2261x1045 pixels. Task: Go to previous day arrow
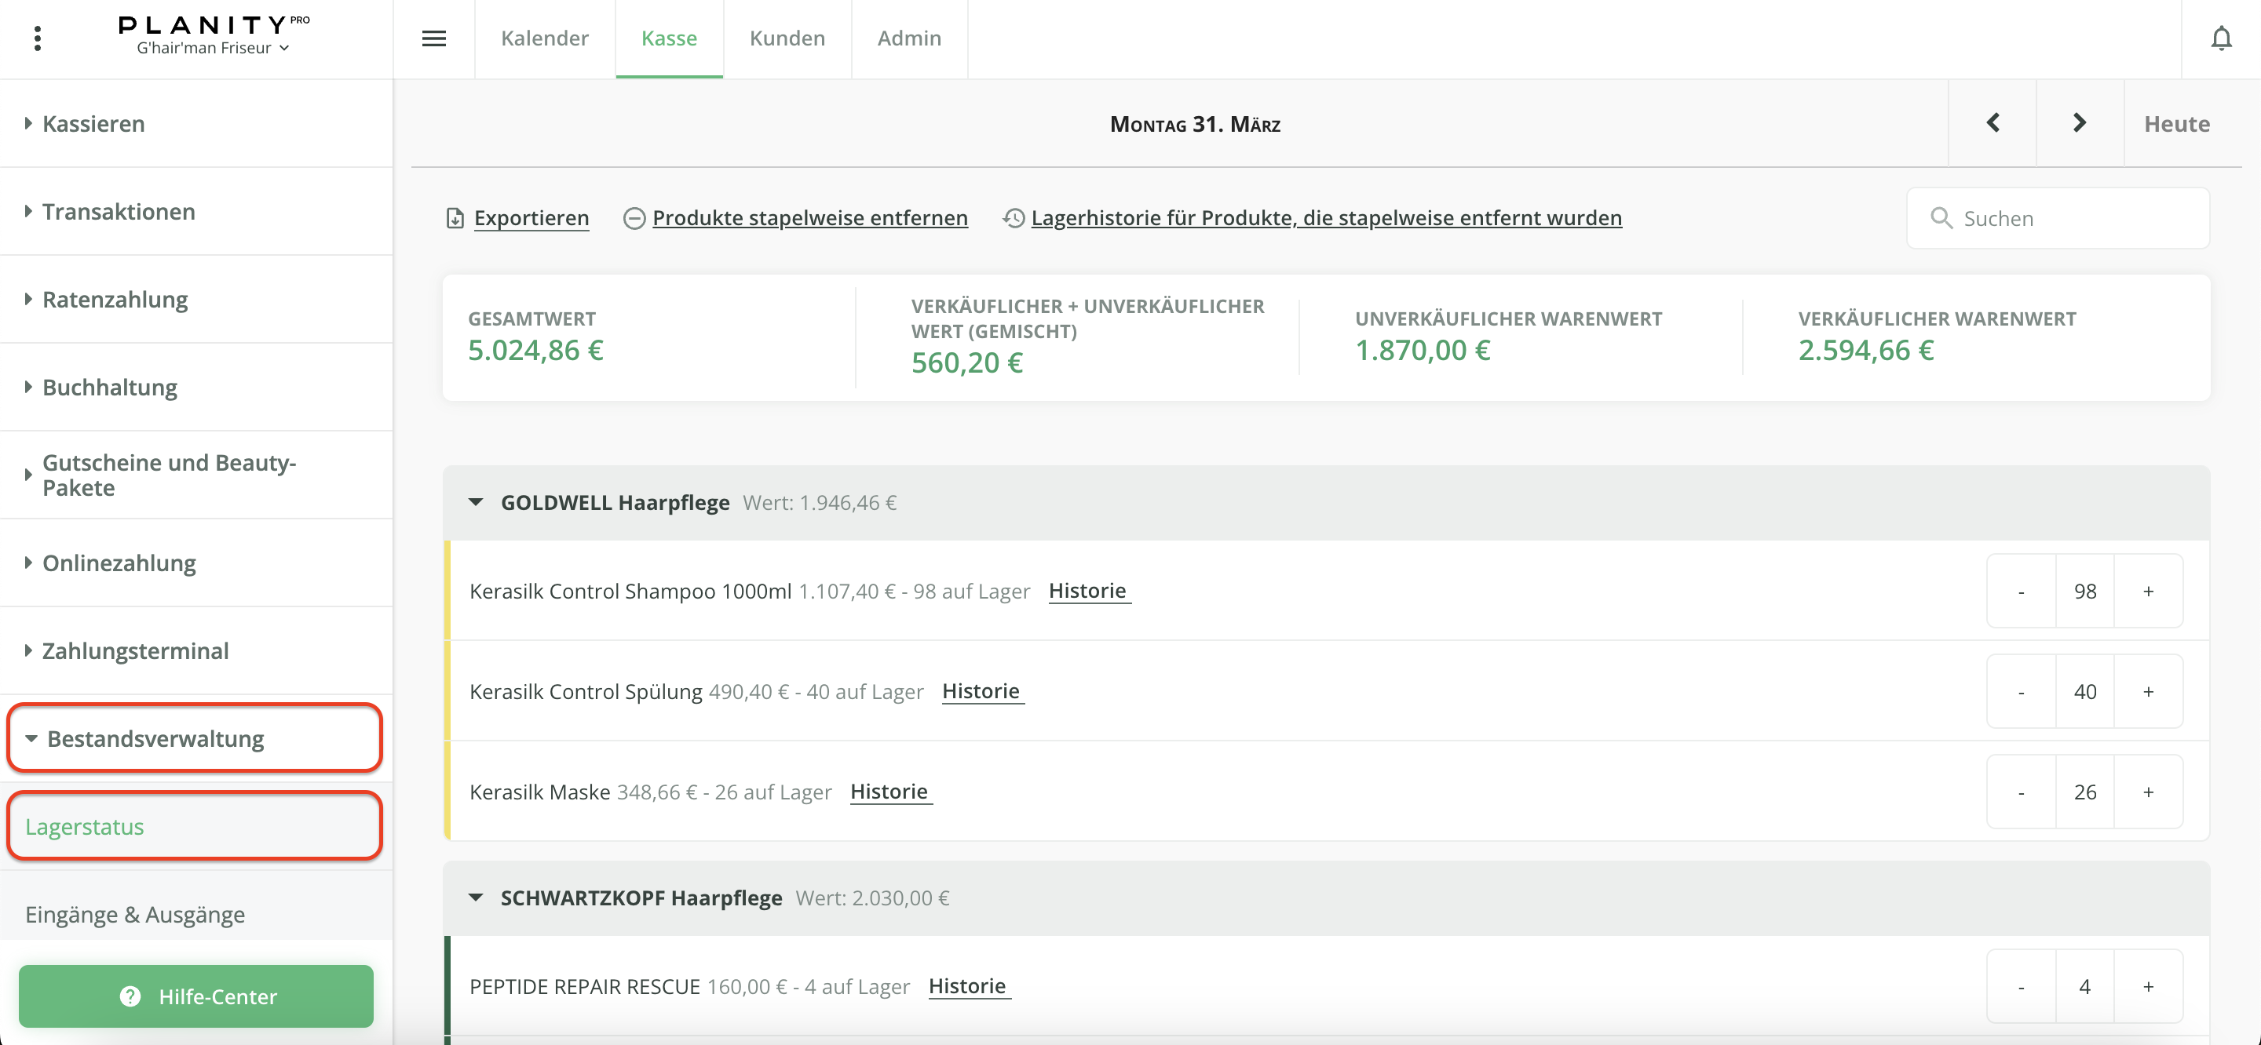click(x=1993, y=123)
